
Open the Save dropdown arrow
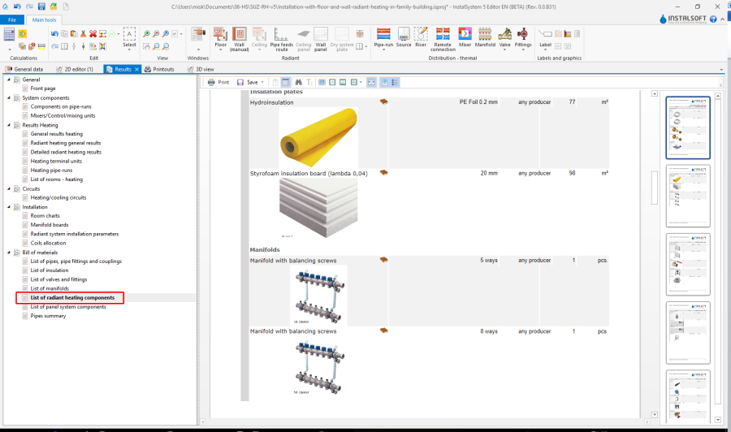[263, 82]
